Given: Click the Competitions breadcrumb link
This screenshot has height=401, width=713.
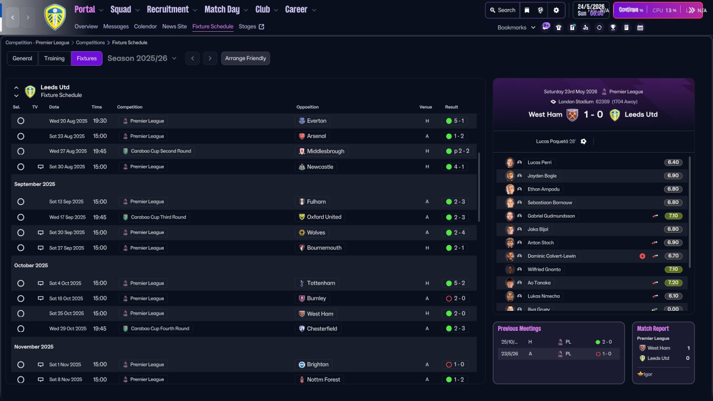Looking at the screenshot, I should (x=90, y=42).
